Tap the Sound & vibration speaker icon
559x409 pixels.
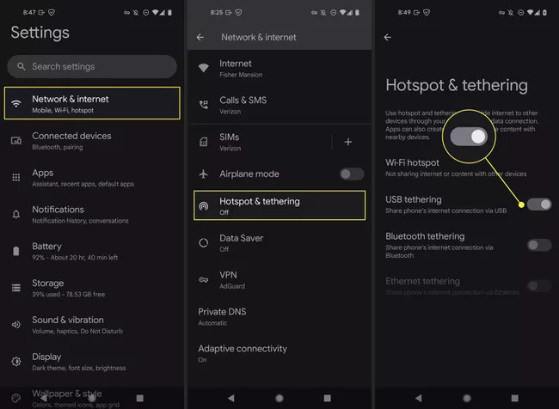(16, 325)
